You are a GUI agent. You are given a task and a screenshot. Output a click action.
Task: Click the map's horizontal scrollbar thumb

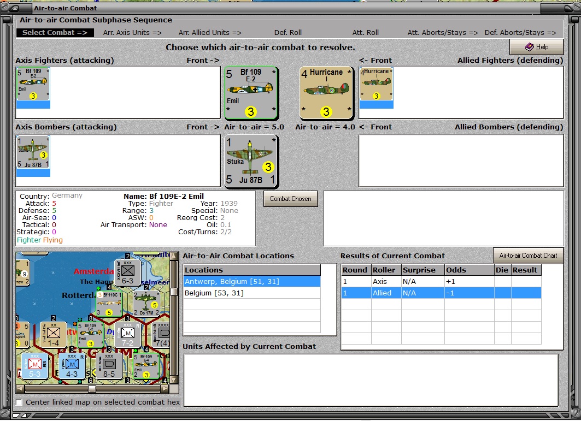click(92, 389)
